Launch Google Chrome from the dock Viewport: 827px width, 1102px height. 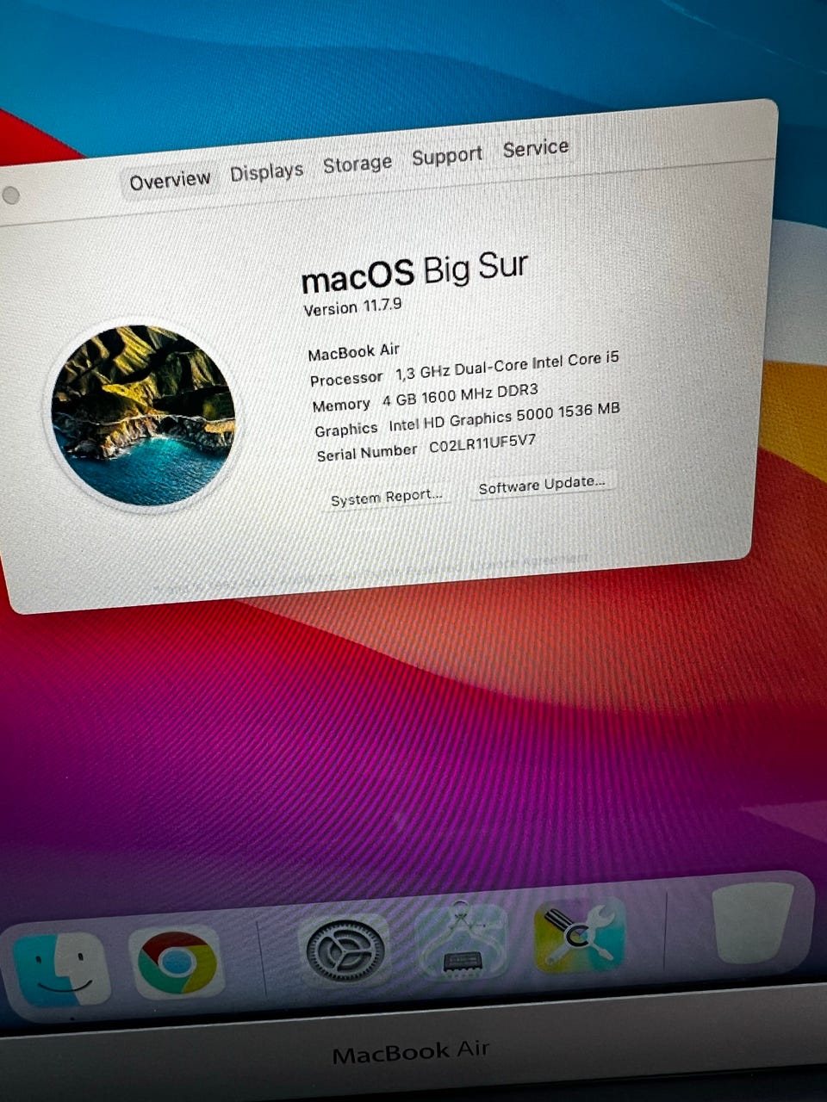[177, 961]
